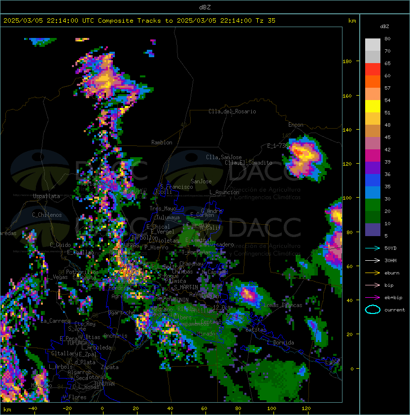
Task: Click the 'Lomas_Blancas' map label
Action: point(283,305)
